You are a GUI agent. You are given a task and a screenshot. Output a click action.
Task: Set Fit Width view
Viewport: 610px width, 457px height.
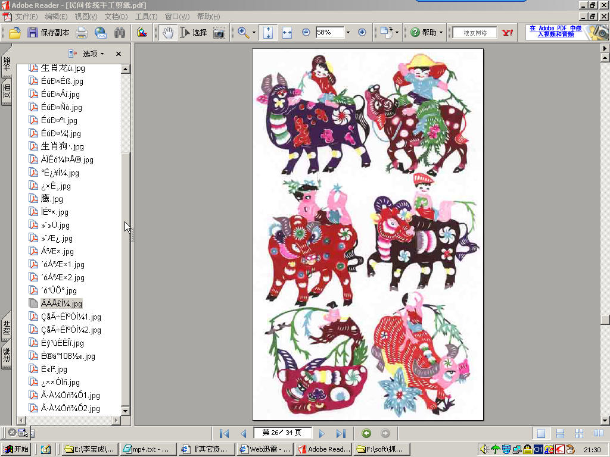tap(287, 33)
